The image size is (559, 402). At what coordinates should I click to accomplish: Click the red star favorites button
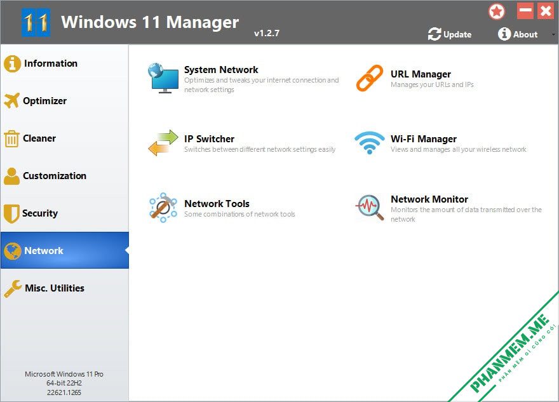tap(497, 11)
